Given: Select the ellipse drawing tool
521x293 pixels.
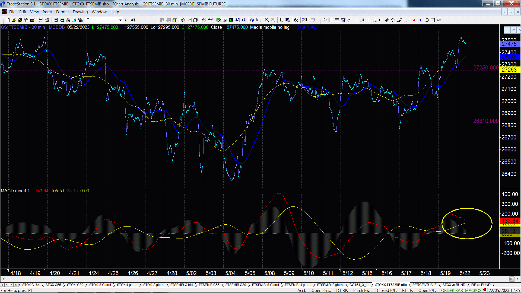Looking at the screenshot, I should click(x=427, y=20).
